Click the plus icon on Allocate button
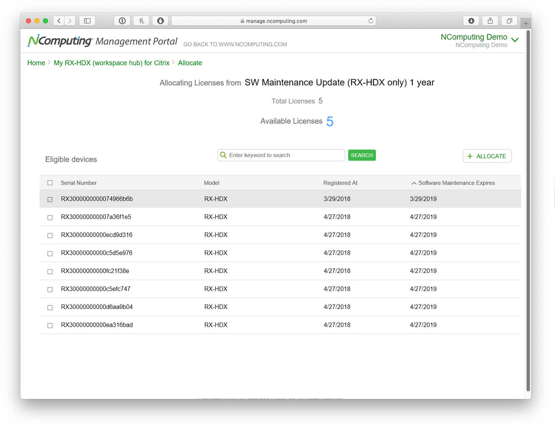The height and width of the screenshot is (427, 555). point(470,156)
